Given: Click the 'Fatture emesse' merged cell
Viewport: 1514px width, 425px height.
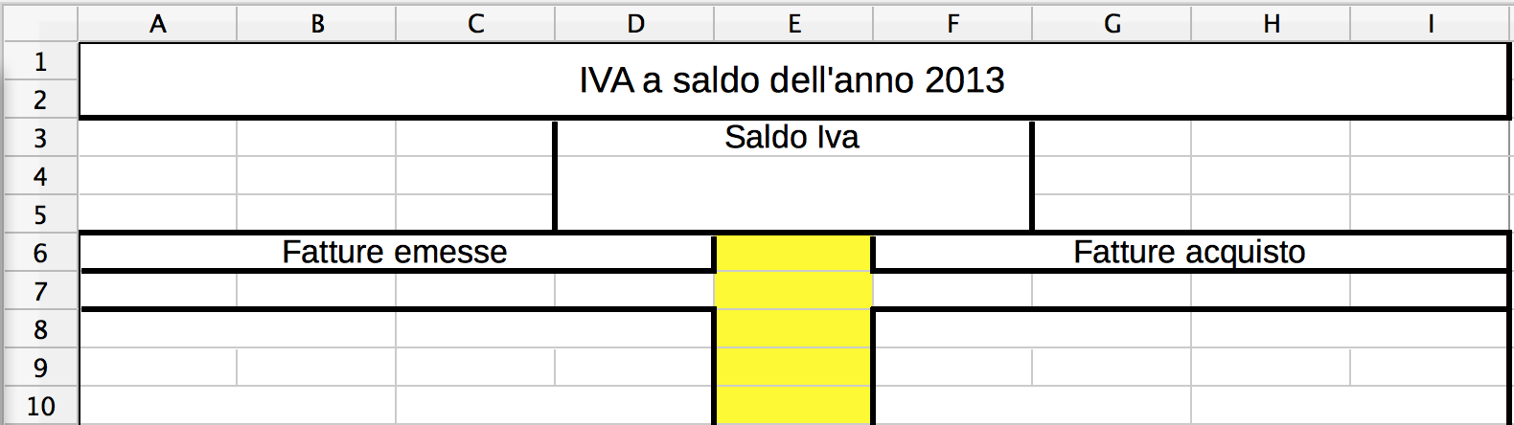Looking at the screenshot, I should coord(395,253).
